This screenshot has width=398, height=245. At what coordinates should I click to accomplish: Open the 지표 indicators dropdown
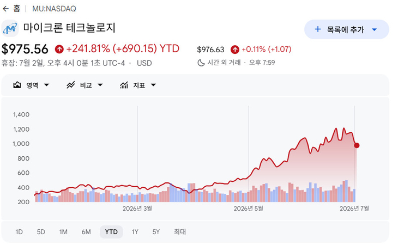coord(153,85)
